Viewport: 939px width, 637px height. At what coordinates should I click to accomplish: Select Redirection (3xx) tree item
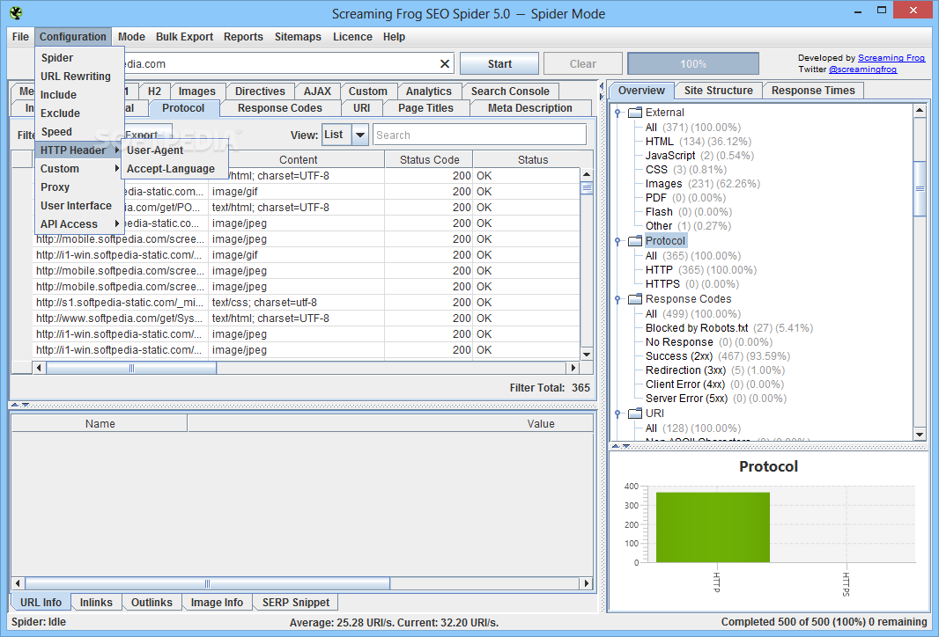pos(714,370)
